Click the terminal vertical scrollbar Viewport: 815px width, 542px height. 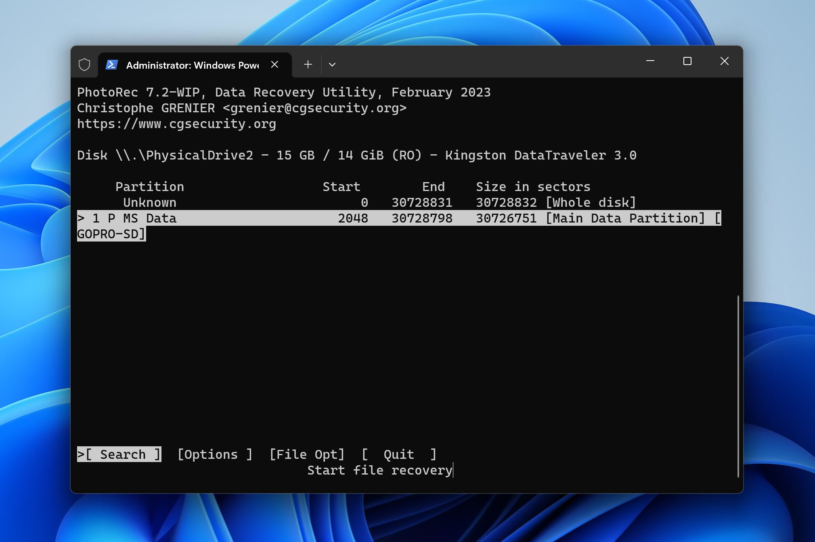coord(738,386)
